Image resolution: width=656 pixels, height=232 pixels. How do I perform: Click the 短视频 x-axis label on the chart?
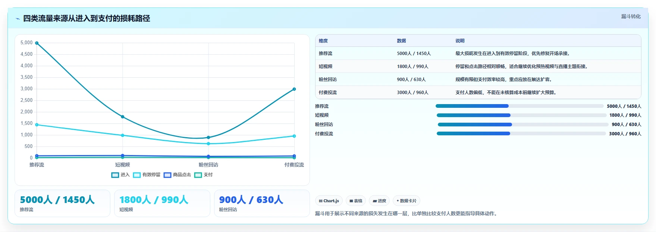[123, 165]
